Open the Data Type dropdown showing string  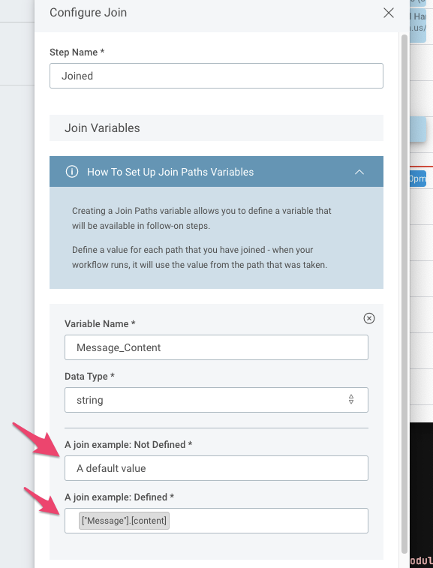(216, 400)
